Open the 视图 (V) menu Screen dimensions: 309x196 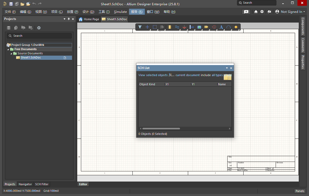(41, 12)
